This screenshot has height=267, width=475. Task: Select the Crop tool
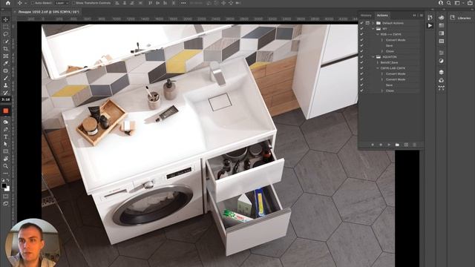(5, 49)
